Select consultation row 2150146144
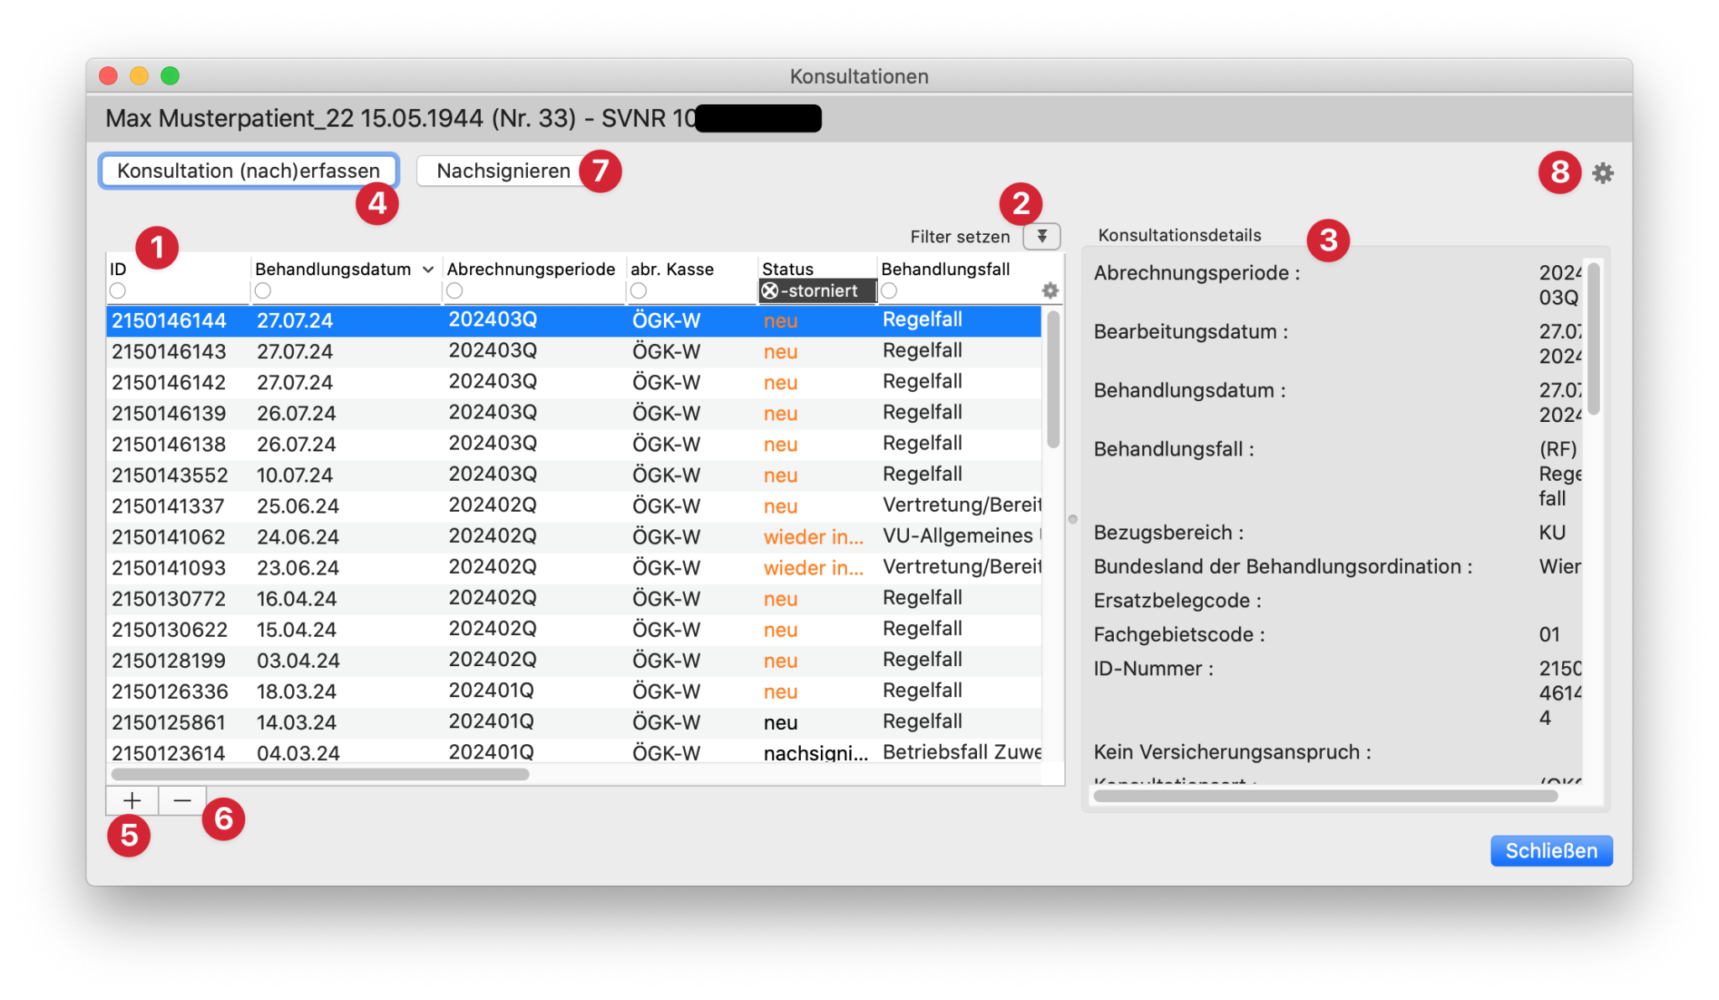1719x1000 pixels. point(573,320)
